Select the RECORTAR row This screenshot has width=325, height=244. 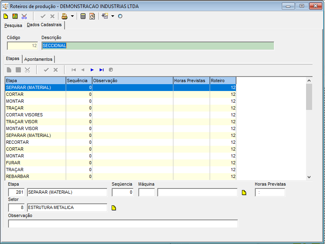121,142
